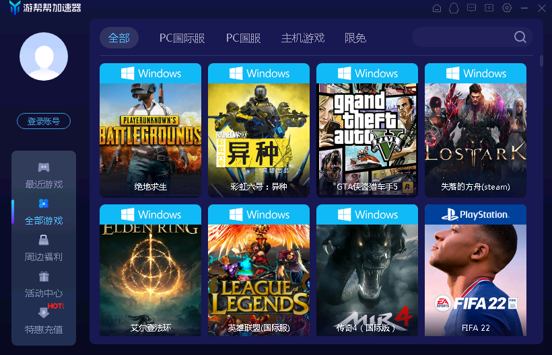
Task: Click the search magnifier icon
Action: [x=520, y=36]
